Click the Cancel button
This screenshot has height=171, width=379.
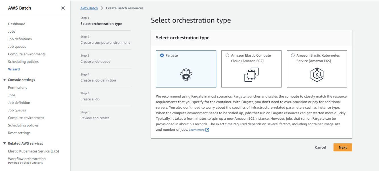coord(320,147)
